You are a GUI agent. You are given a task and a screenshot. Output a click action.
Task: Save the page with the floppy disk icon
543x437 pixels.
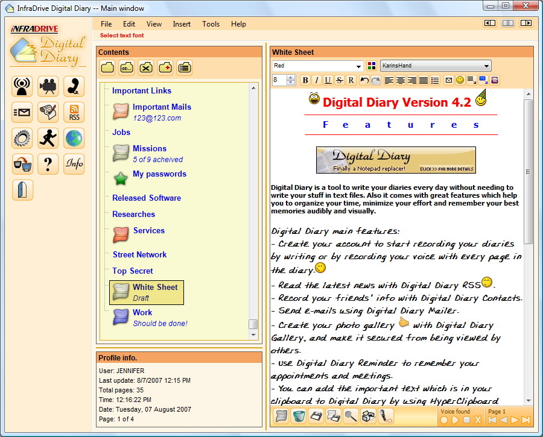(316, 416)
